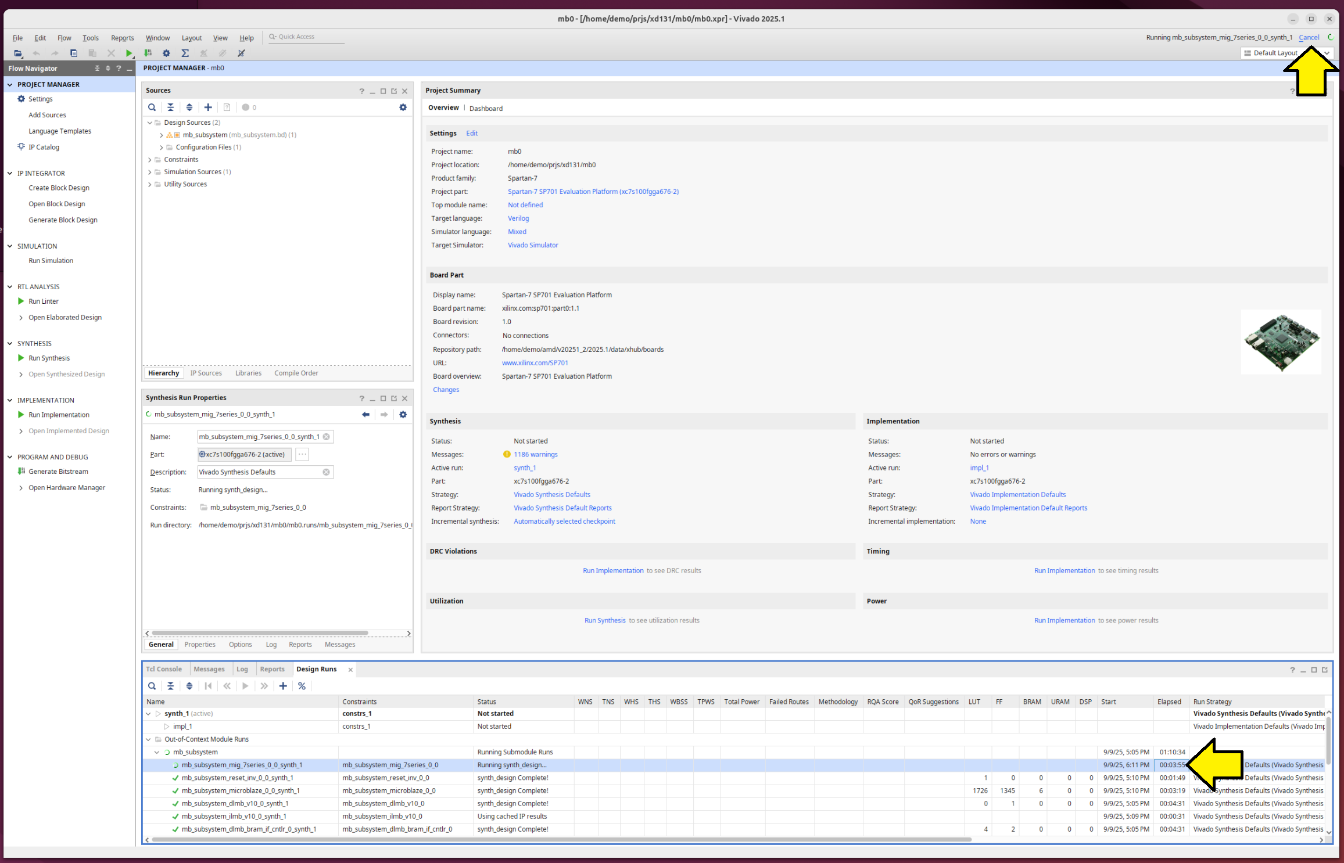Expand the Constraints folder in Sources
The width and height of the screenshot is (1344, 863).
[x=150, y=160]
